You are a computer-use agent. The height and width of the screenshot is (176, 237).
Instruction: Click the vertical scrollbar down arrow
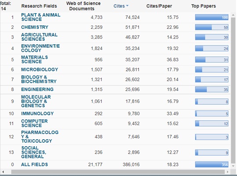233,166
